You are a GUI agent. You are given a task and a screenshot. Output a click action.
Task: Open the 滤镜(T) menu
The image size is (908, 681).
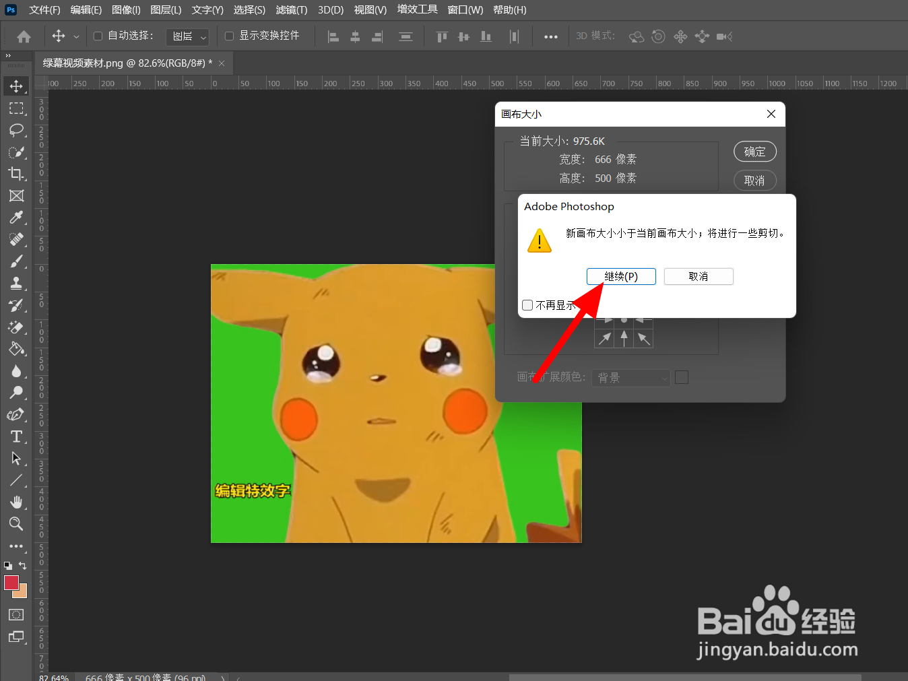coord(292,10)
